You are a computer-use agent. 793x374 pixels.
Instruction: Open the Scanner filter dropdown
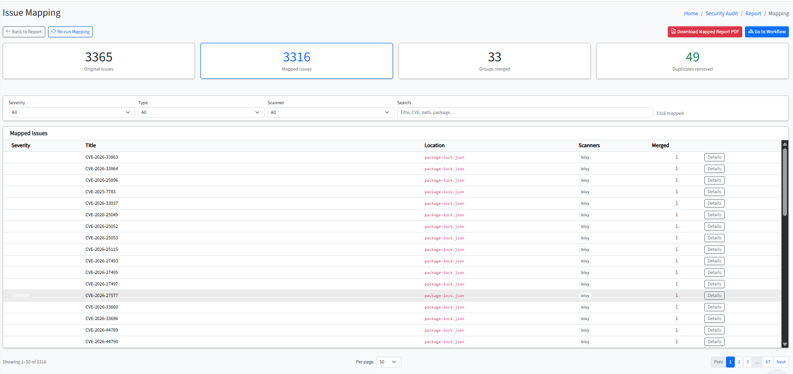coord(331,113)
